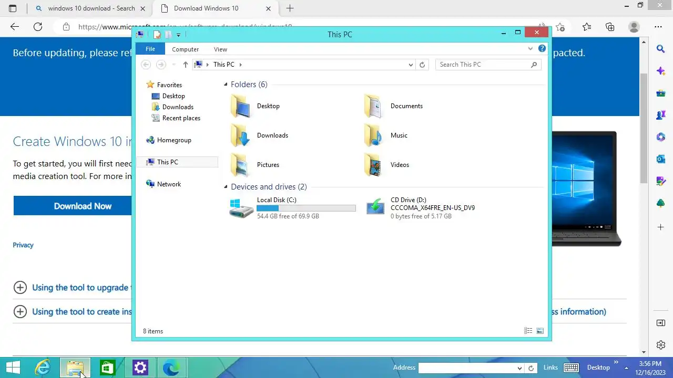Viewport: 673px width, 378px height.
Task: Select the CD Drive (D:) icon
Action: pos(375,207)
